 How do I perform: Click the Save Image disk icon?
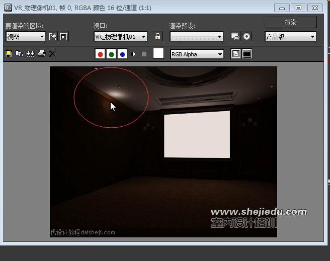[9, 54]
